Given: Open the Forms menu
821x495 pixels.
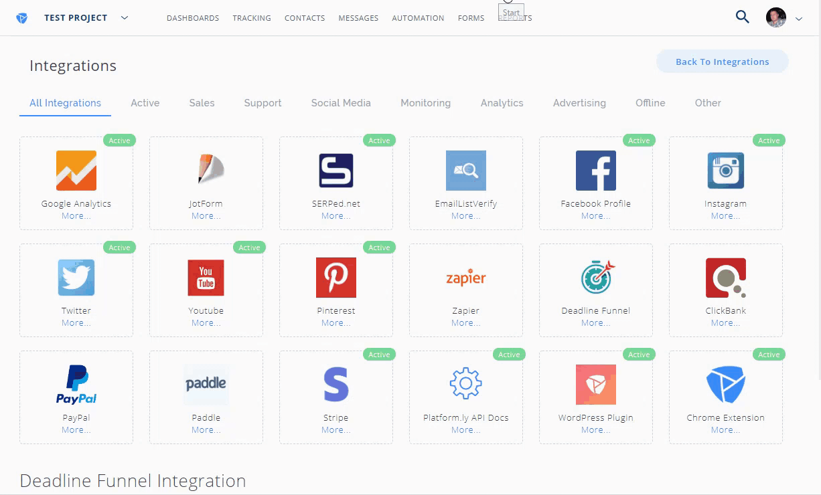Looking at the screenshot, I should tap(471, 18).
